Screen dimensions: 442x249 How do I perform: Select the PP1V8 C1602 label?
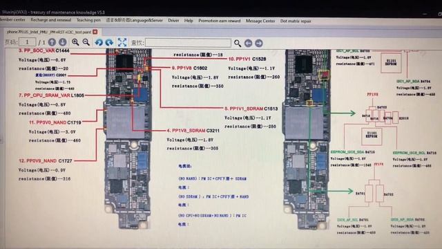point(189,68)
